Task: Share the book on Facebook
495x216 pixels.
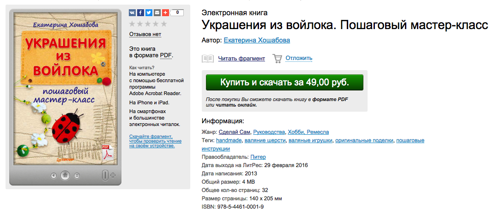Action: (x=140, y=13)
